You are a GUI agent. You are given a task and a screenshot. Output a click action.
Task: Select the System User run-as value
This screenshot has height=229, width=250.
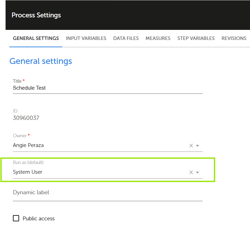pyautogui.click(x=27, y=172)
